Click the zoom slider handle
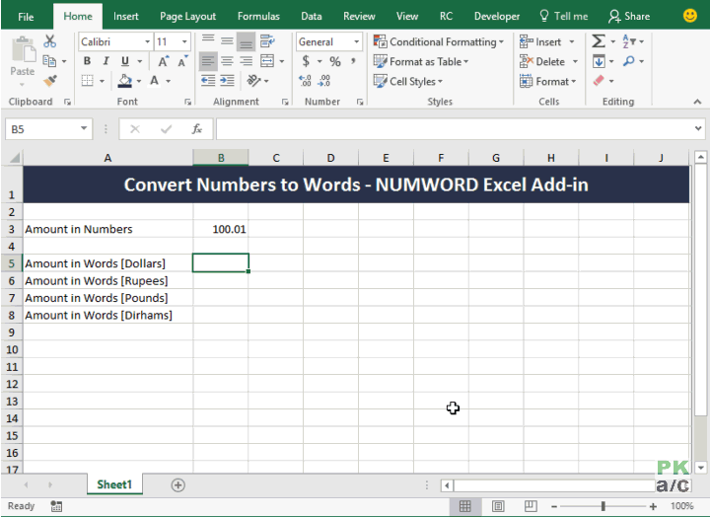The width and height of the screenshot is (710, 517). coord(603,506)
